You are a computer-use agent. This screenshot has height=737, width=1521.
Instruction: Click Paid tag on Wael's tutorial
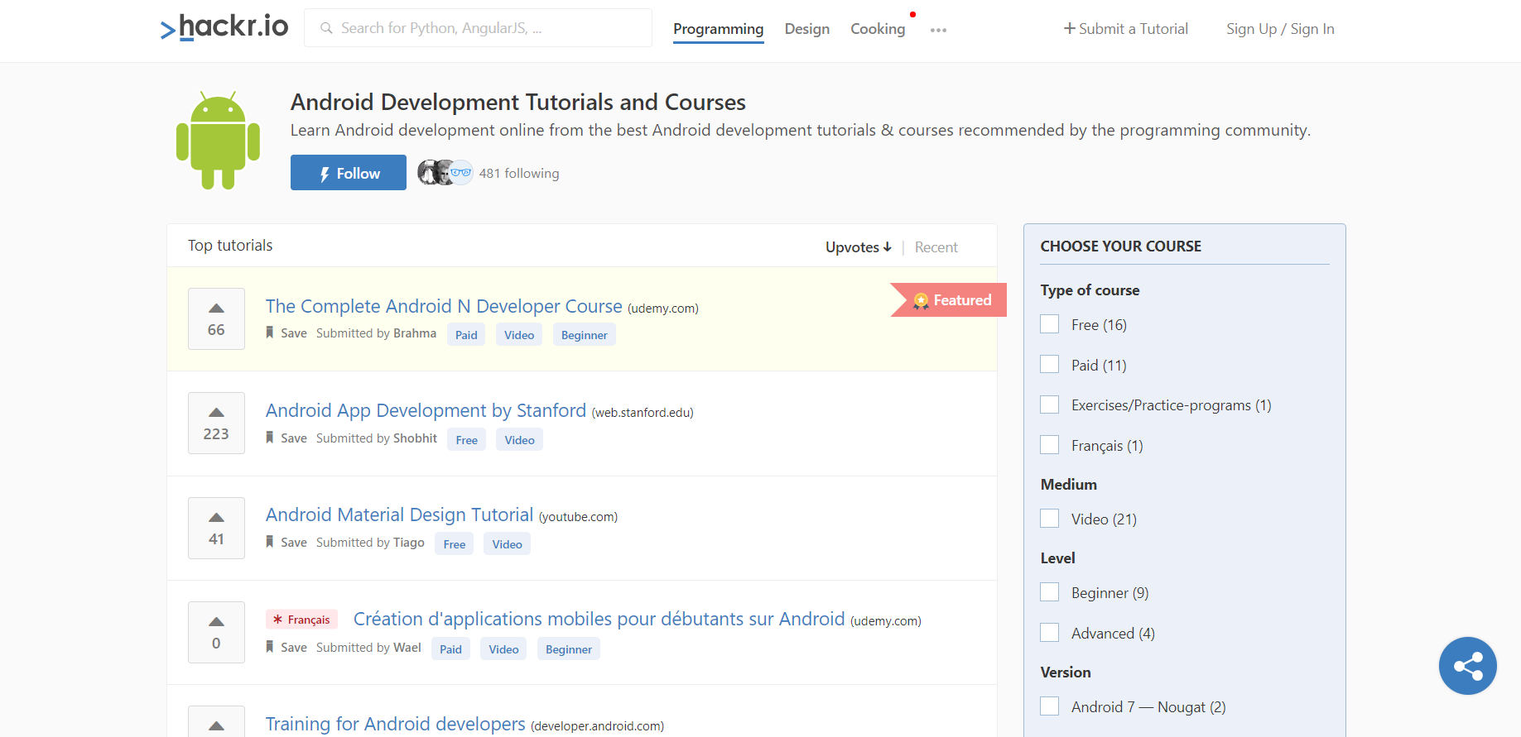450,649
